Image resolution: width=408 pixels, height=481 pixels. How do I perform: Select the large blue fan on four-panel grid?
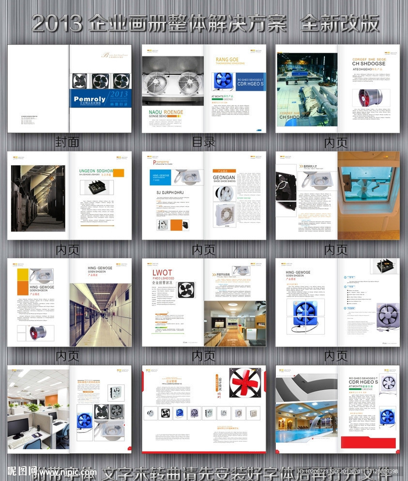coord(305,317)
